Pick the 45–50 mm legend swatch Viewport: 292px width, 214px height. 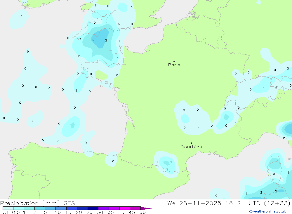135,208
